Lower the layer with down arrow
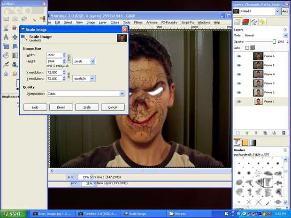The image size is (291, 218). pos(256,133)
